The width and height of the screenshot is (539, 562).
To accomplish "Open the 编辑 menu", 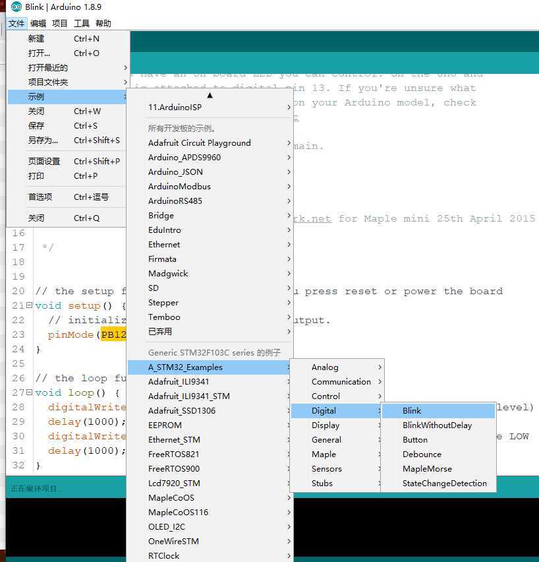I will click(38, 24).
